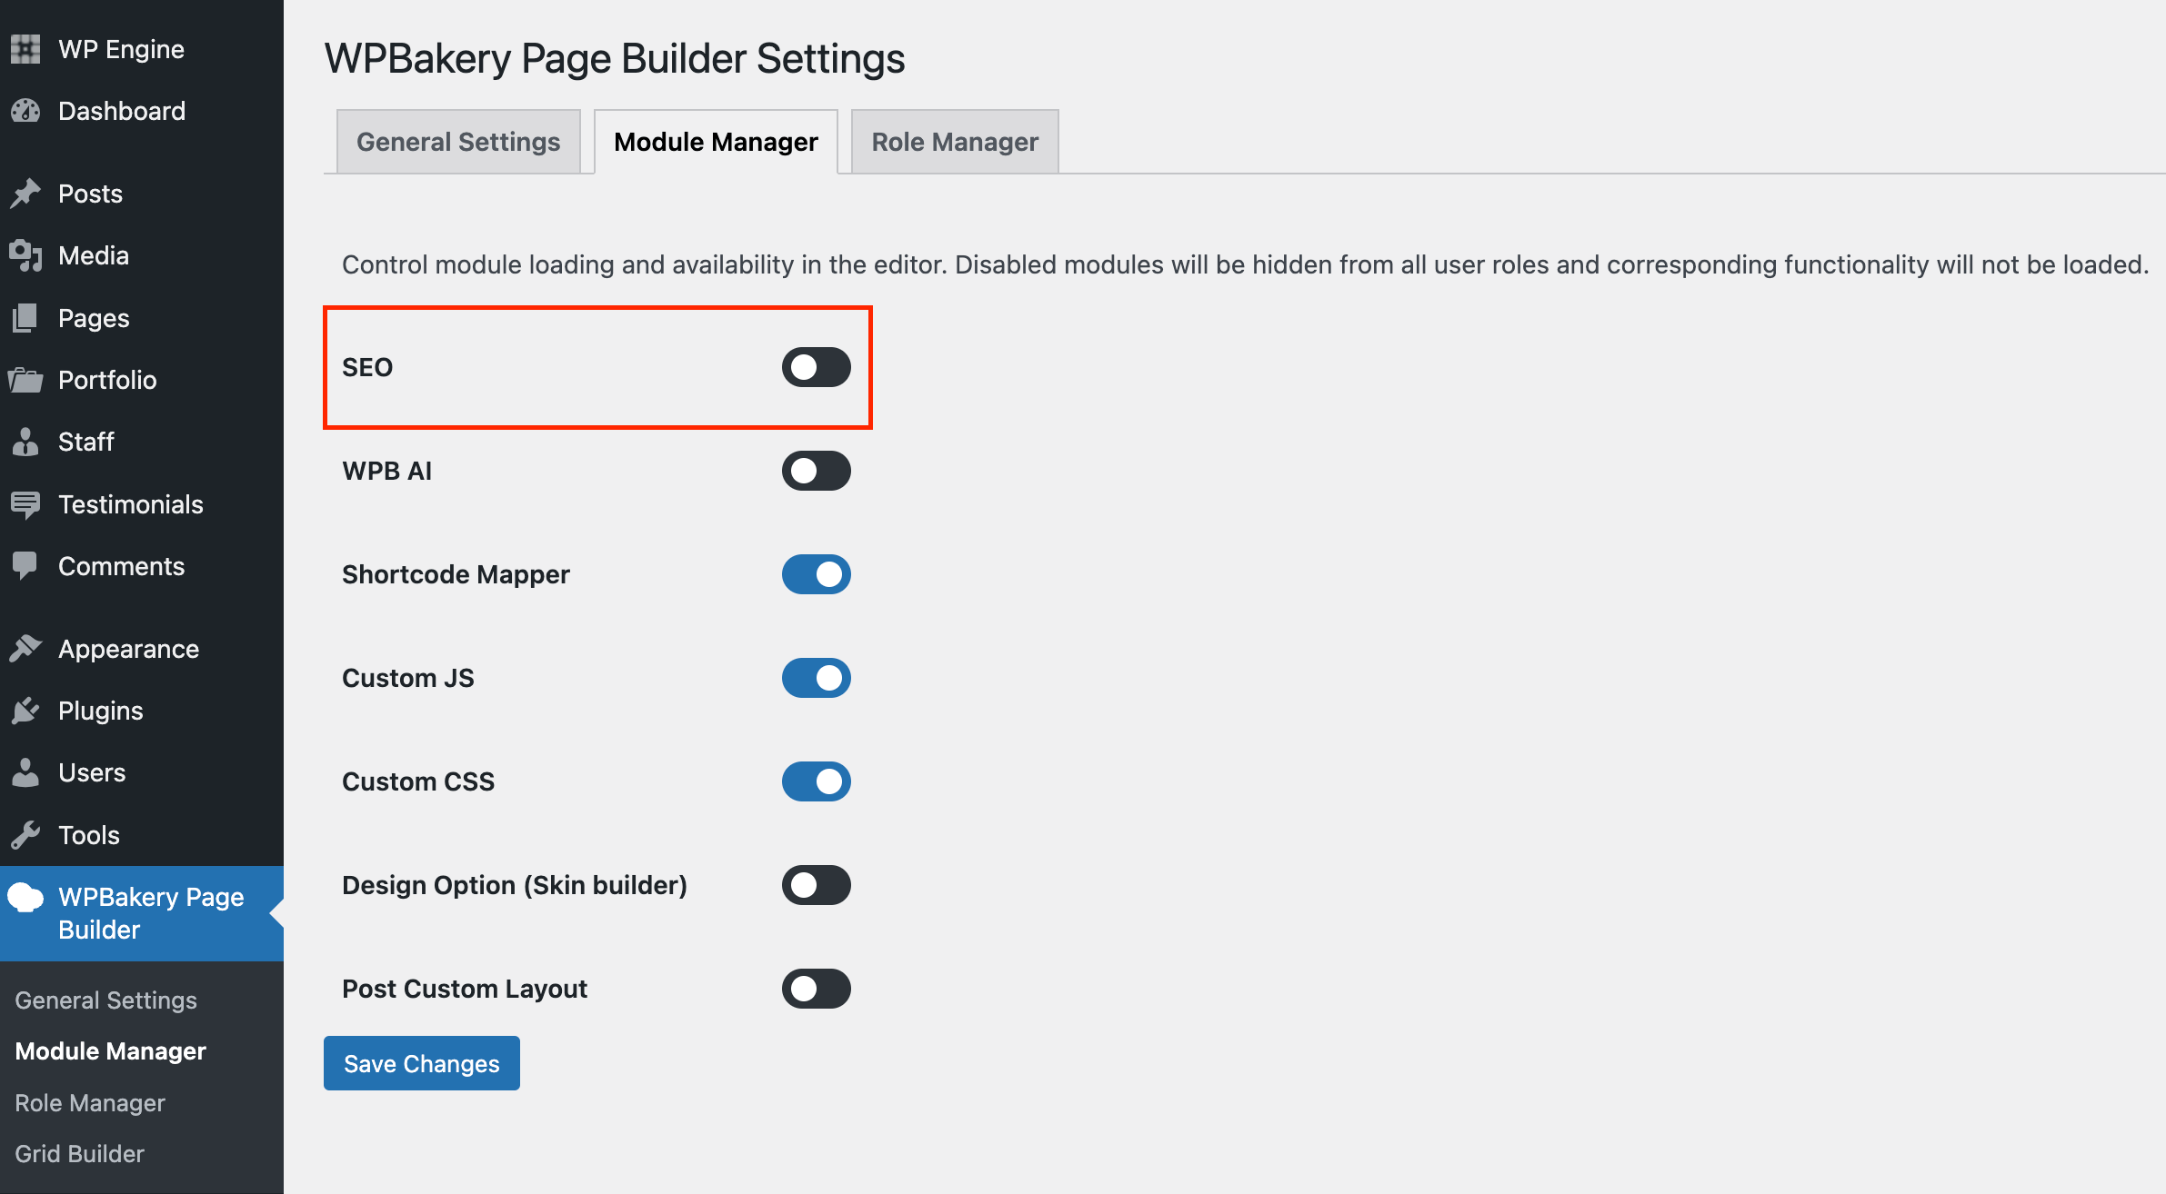2166x1194 pixels.
Task: Open the Staff menu
Action: point(142,442)
